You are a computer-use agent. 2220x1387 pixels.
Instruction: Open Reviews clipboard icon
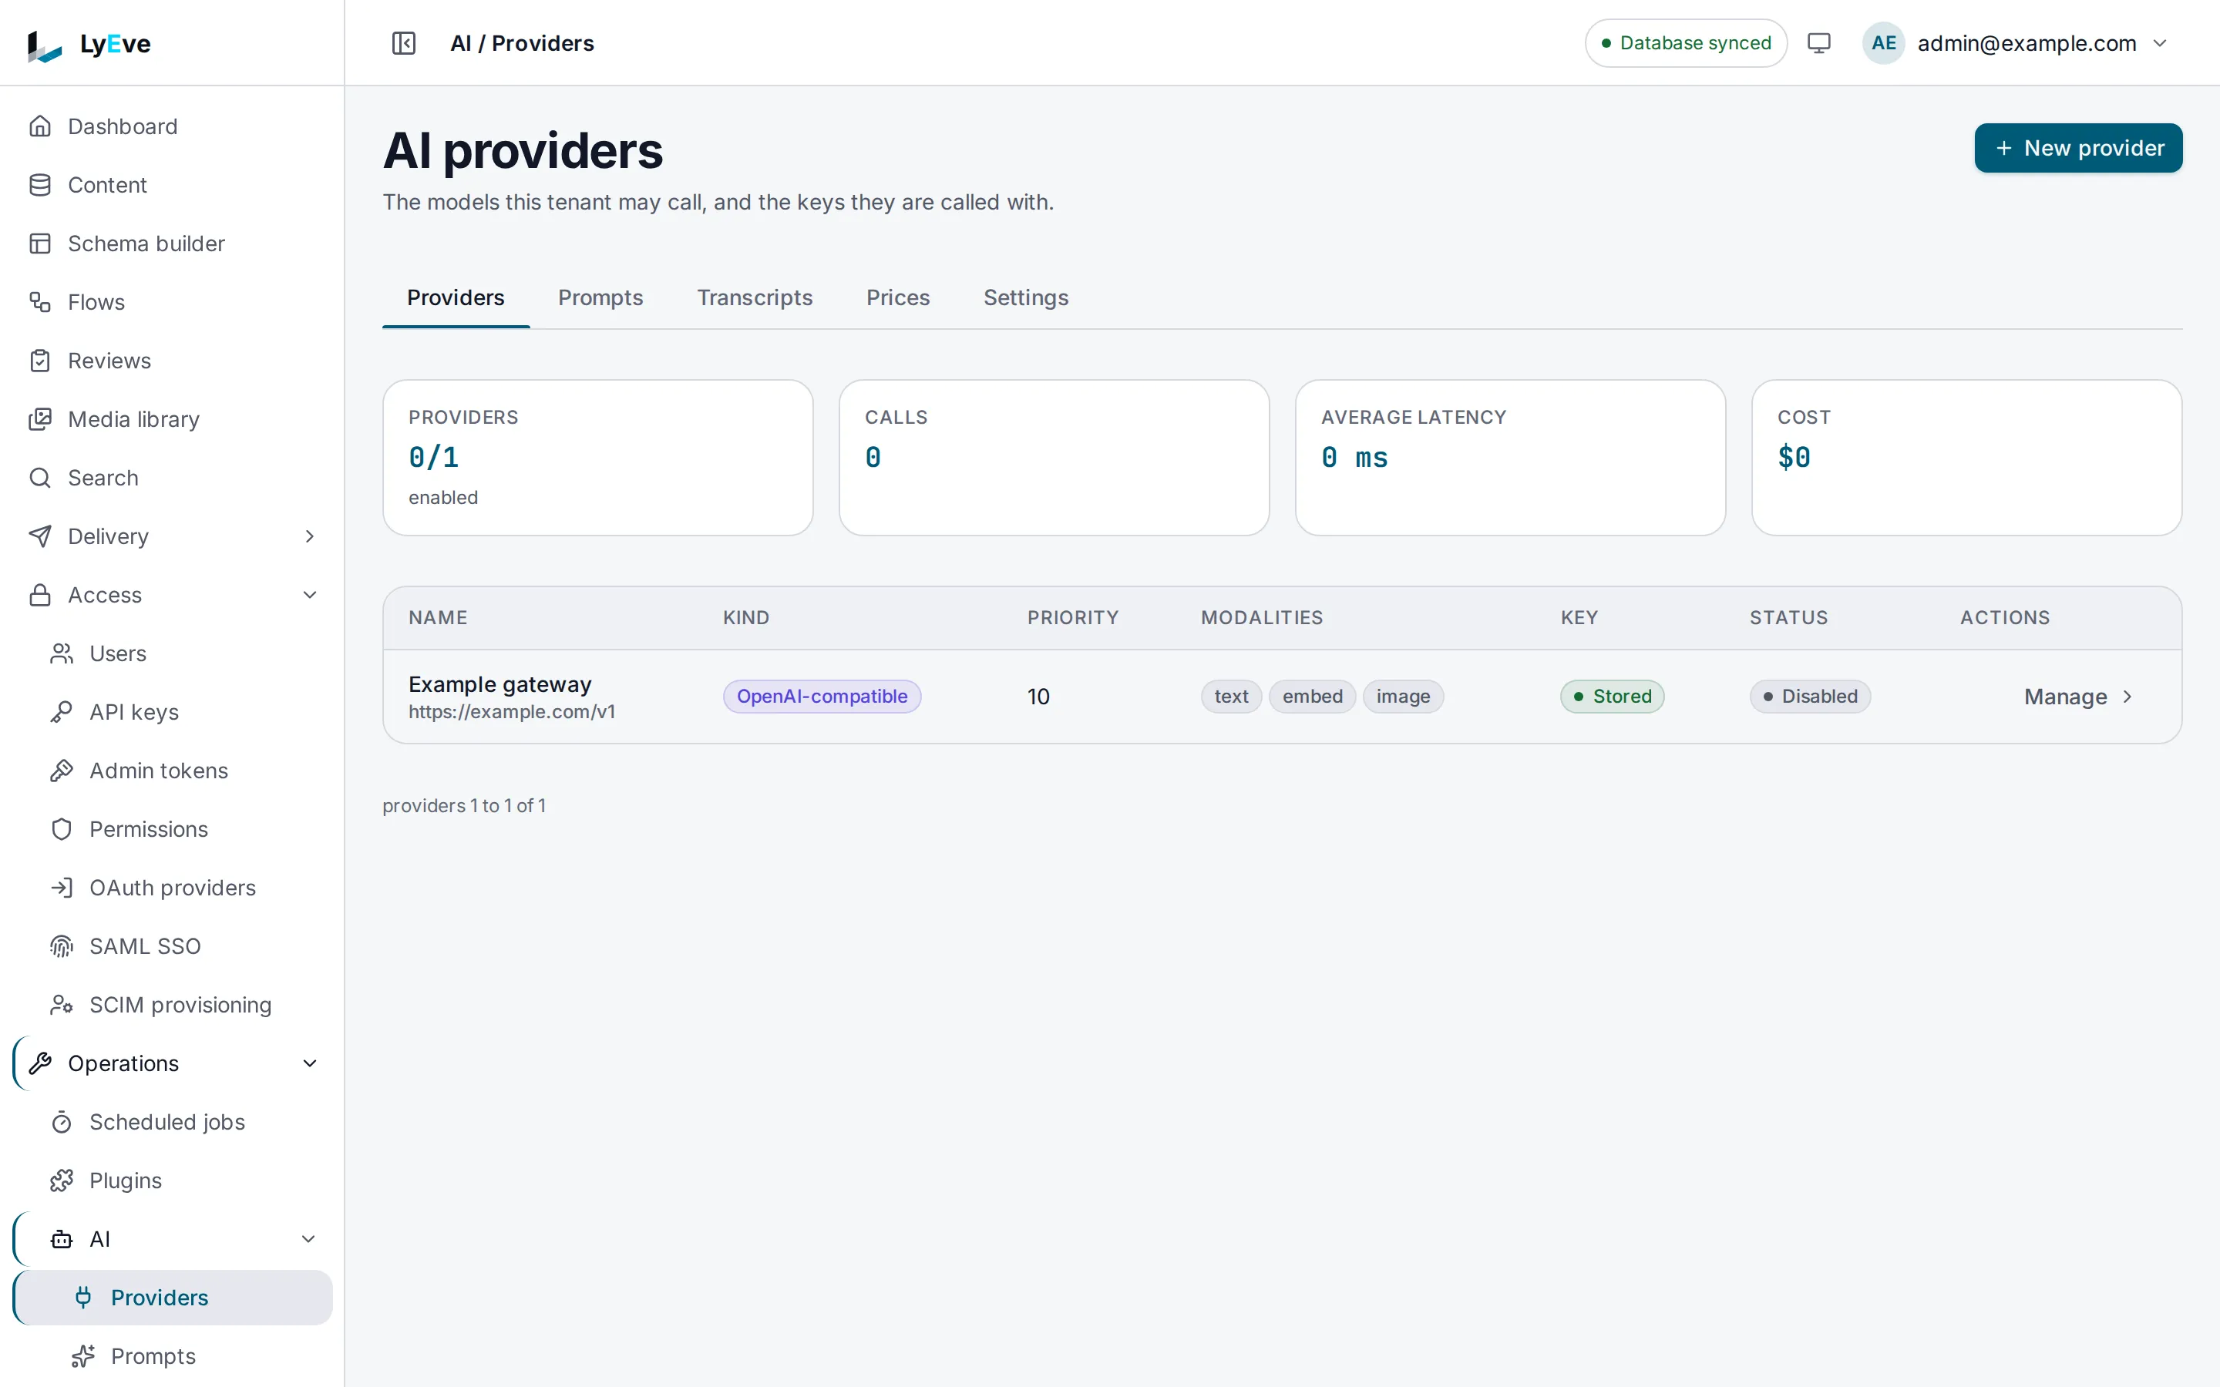(40, 361)
